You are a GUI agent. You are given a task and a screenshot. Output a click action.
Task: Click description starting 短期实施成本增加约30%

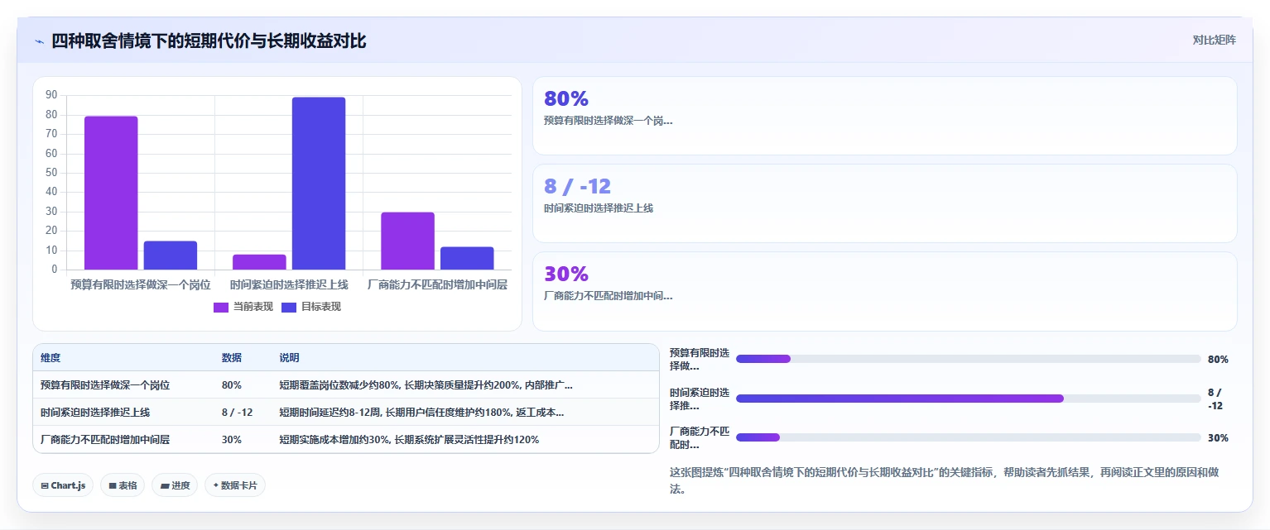tap(409, 439)
